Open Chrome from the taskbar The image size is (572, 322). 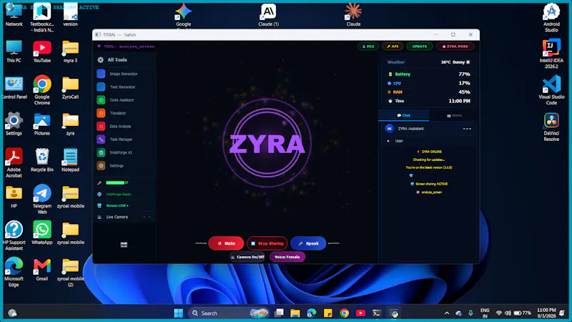[x=344, y=313]
